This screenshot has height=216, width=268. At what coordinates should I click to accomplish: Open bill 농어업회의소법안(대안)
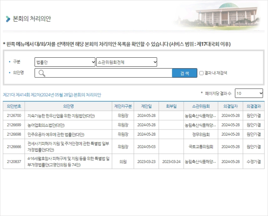(46, 125)
